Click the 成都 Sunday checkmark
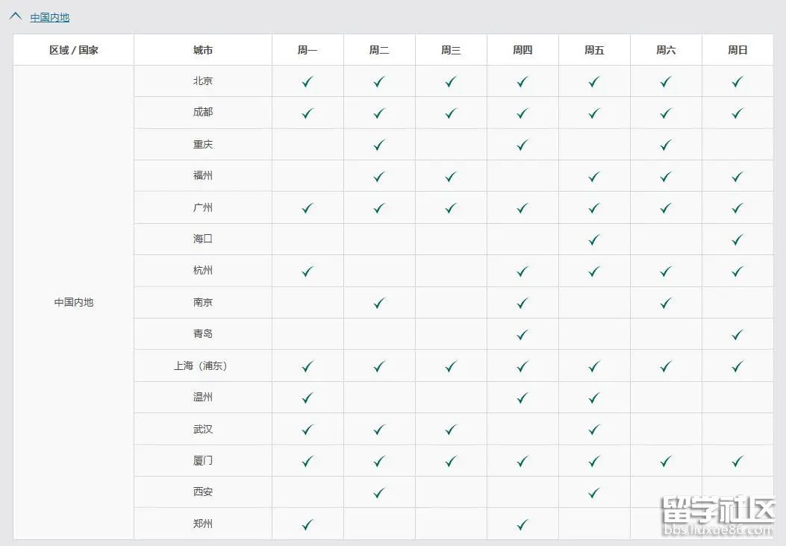The width and height of the screenshot is (786, 546). pyautogui.click(x=737, y=113)
